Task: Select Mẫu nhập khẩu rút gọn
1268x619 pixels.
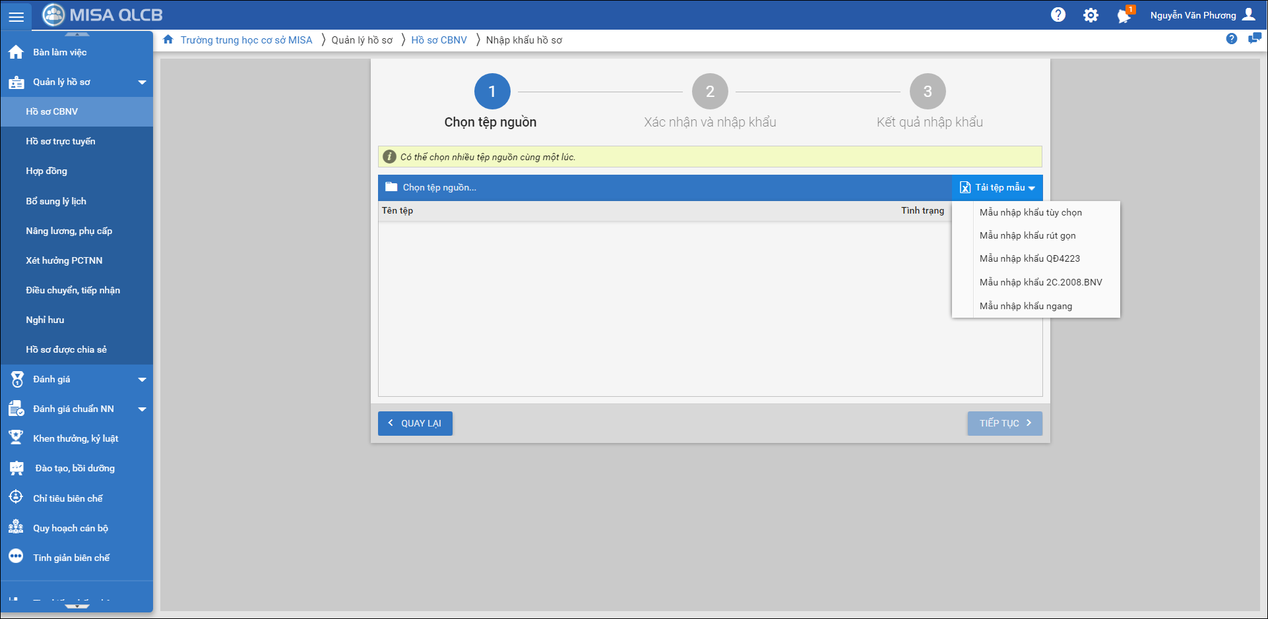Action: (x=1027, y=235)
